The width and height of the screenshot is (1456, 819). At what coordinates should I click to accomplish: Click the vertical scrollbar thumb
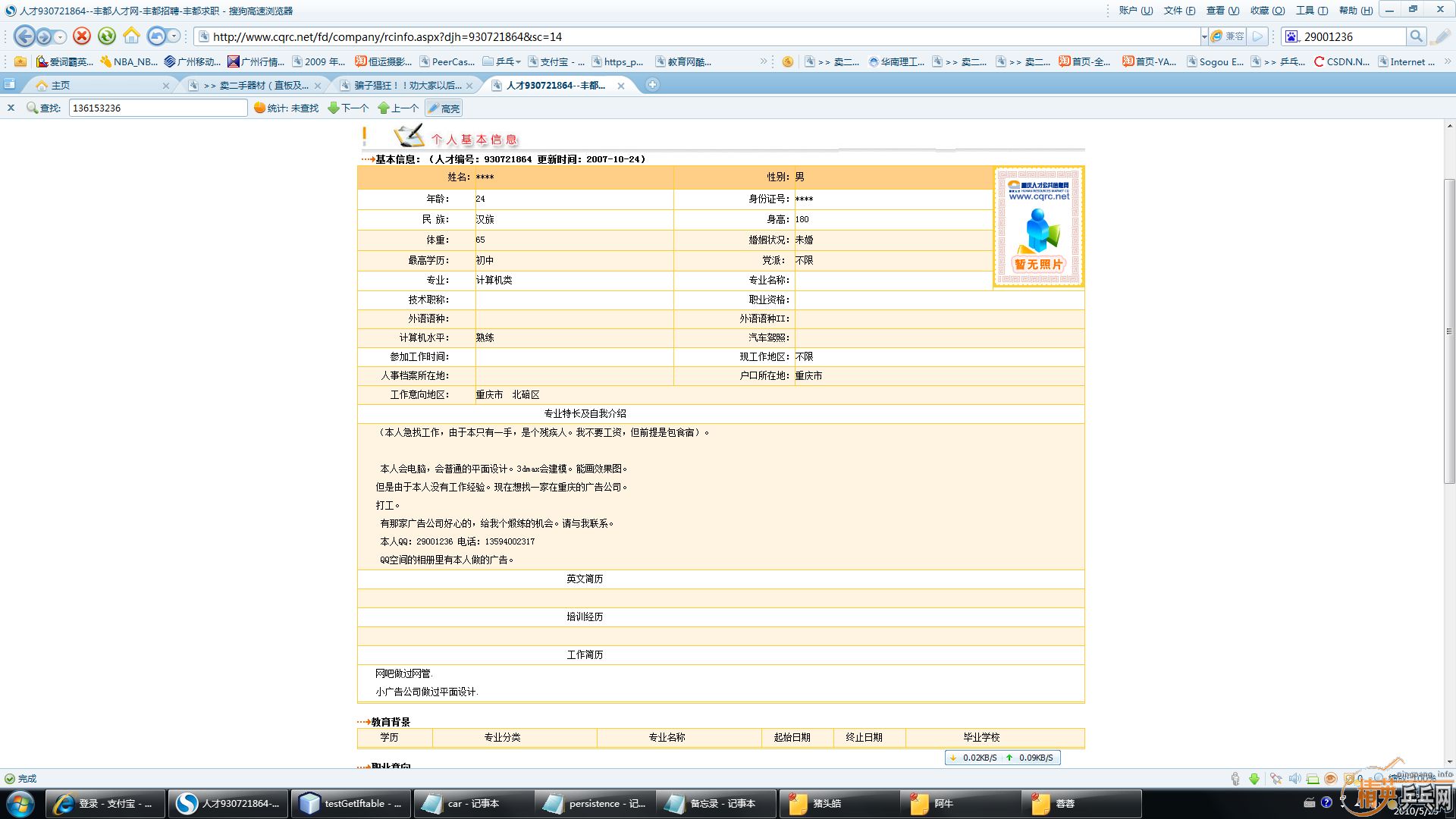pyautogui.click(x=1449, y=331)
